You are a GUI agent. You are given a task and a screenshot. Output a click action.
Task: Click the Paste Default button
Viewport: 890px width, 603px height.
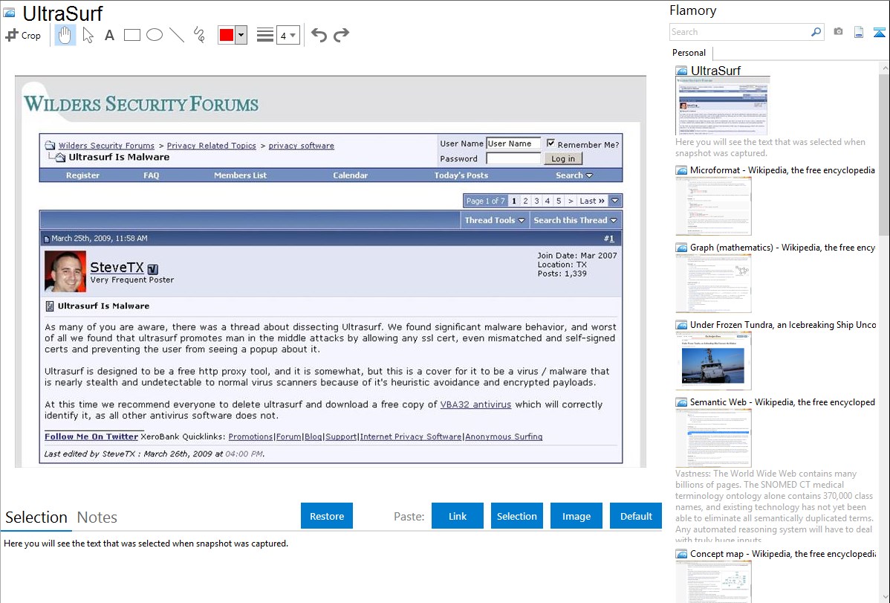click(x=636, y=516)
